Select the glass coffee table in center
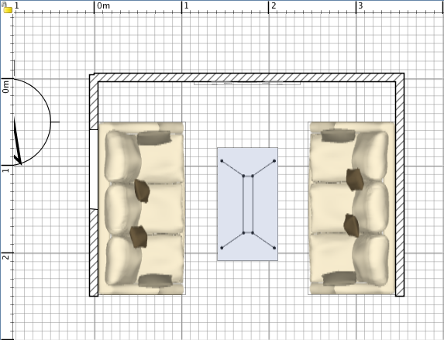This screenshot has width=444, height=340. [x=247, y=204]
